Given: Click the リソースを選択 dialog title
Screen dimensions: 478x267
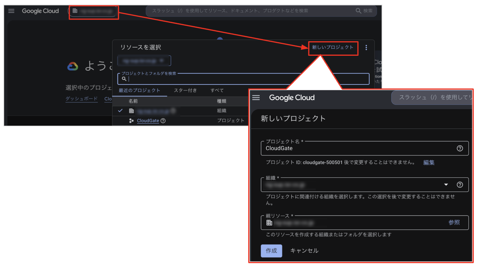Looking at the screenshot, I should point(140,47).
